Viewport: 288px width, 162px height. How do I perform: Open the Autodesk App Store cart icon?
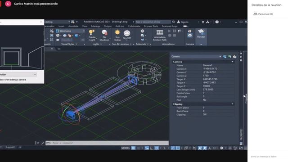point(203,22)
